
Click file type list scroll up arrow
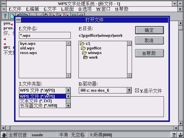(68, 96)
